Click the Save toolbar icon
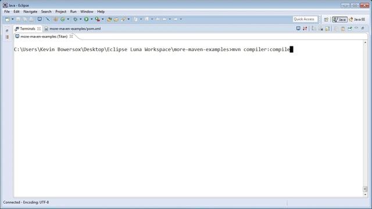 point(18,19)
